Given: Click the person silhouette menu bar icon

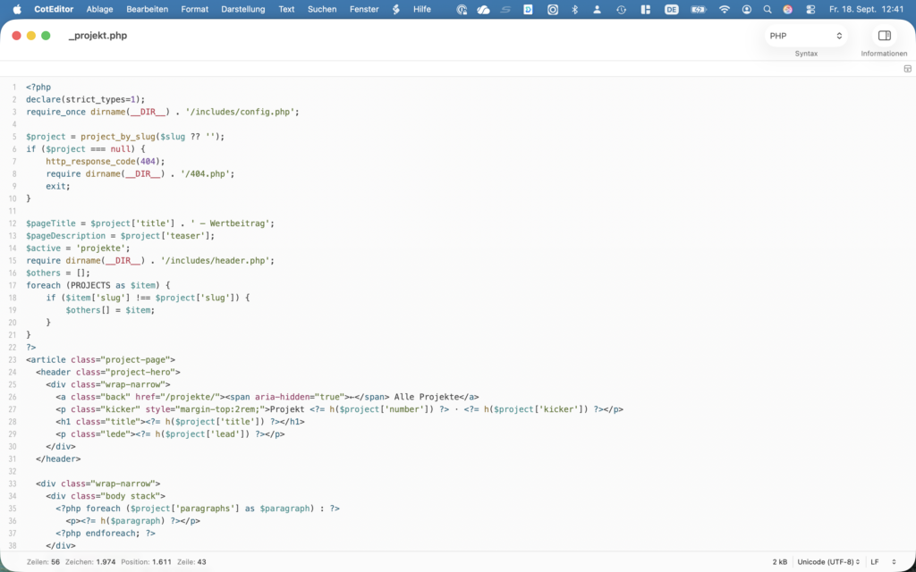Looking at the screenshot, I should pyautogui.click(x=597, y=9).
